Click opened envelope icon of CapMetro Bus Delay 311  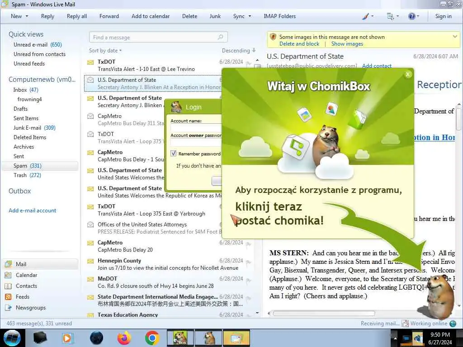tap(90, 116)
